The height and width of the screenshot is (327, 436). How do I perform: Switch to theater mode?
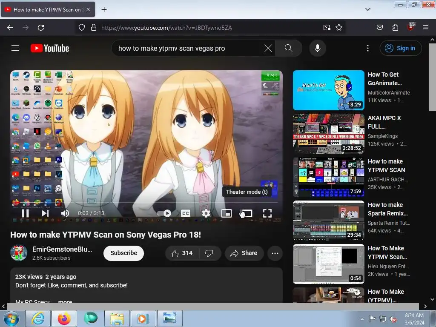[247, 213]
